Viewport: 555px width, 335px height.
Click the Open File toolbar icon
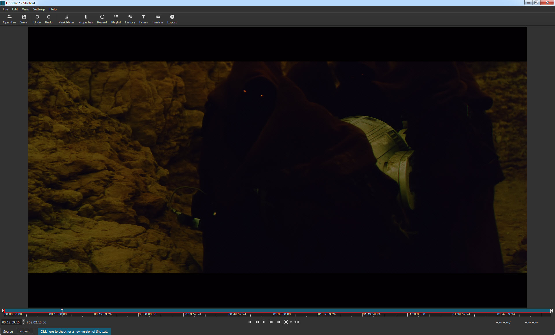point(9,19)
